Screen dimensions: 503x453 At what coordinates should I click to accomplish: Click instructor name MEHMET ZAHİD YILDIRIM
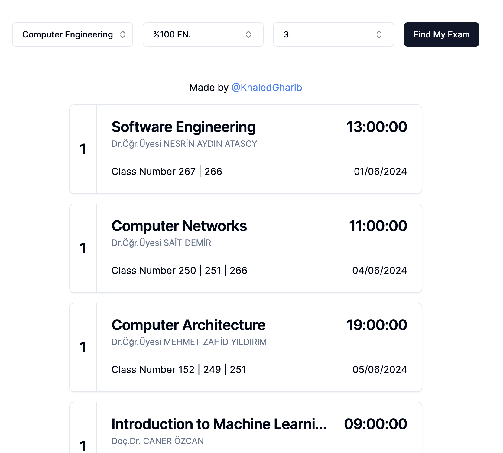[x=215, y=342]
